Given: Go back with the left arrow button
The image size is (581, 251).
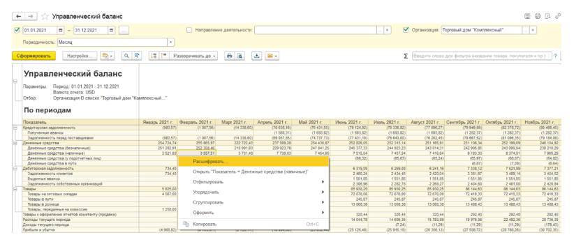Looking at the screenshot, I should click(x=19, y=16).
